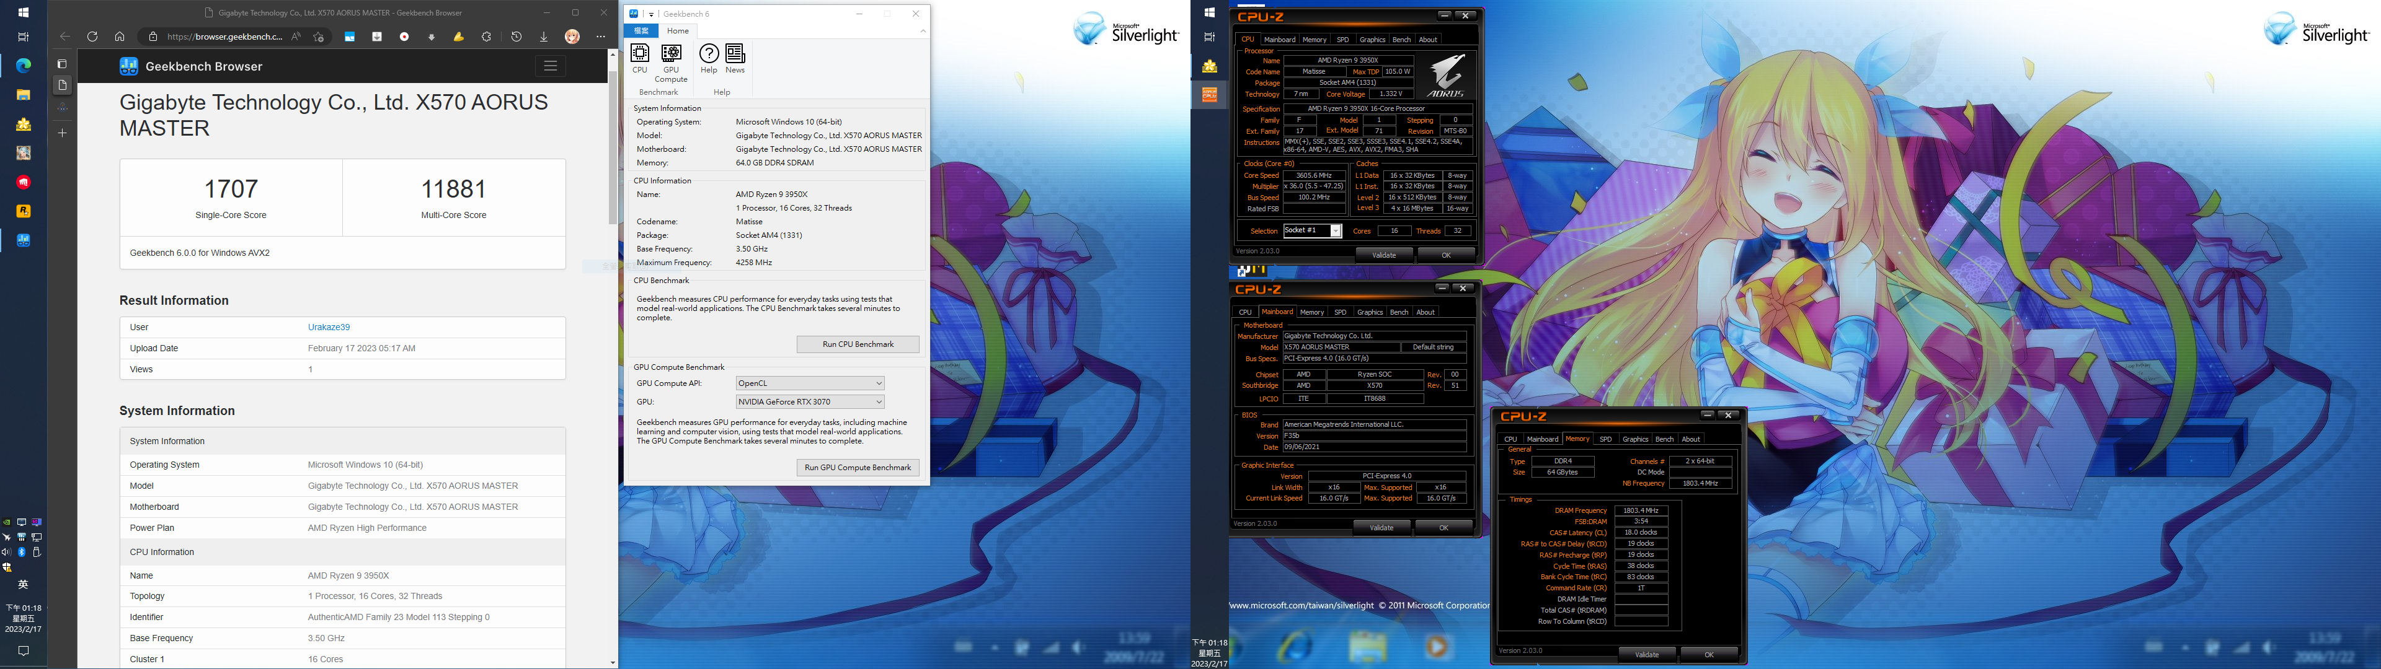Open Bench tab in top CPU-Z window
Viewport: 2381px width, 669px height.
pyautogui.click(x=1401, y=40)
